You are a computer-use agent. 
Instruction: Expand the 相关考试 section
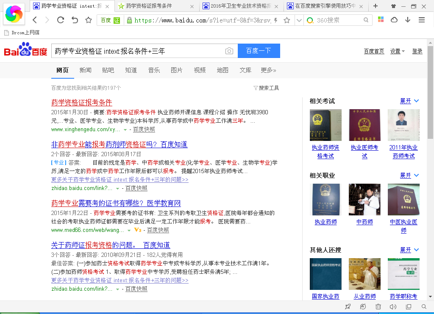point(409,101)
